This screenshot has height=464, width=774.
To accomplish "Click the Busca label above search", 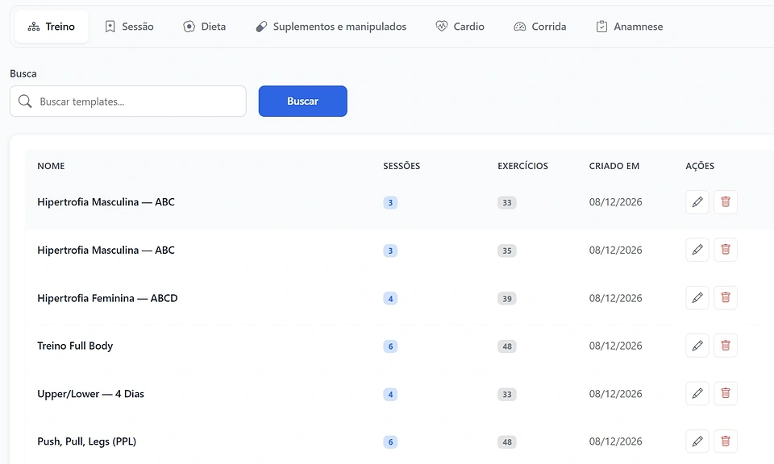I will tap(23, 73).
